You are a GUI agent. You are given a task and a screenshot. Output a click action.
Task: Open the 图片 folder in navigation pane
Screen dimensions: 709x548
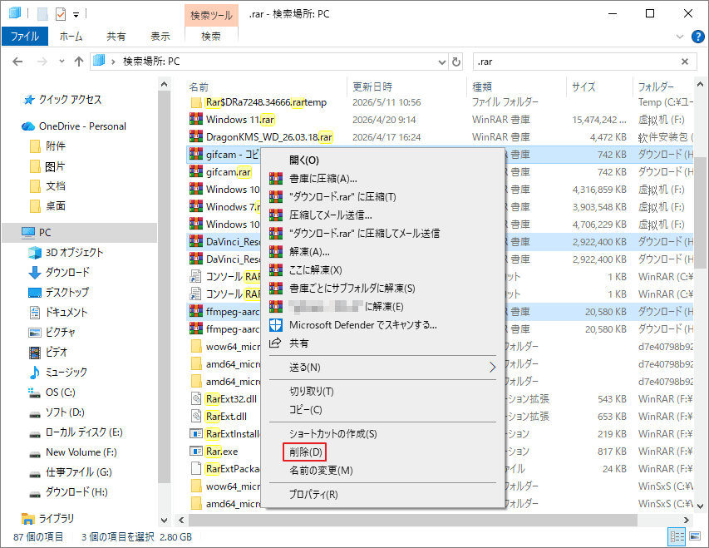tap(55, 166)
